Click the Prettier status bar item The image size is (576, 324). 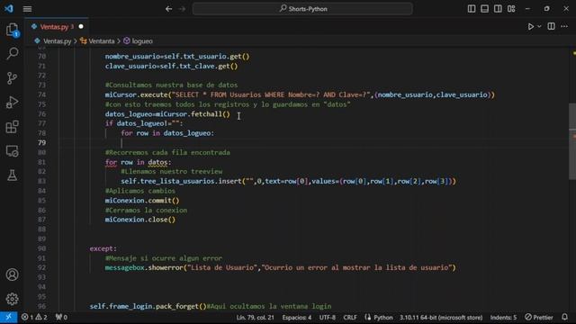(x=539, y=317)
